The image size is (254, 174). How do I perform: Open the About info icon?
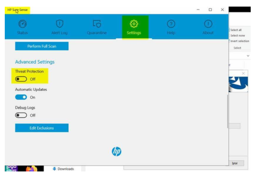208,24
